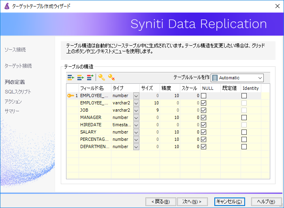Screen dimensions: 284x208
Task: Open type dropdown for EMPLOYEE_ varchar2 row
Action: [136, 103]
